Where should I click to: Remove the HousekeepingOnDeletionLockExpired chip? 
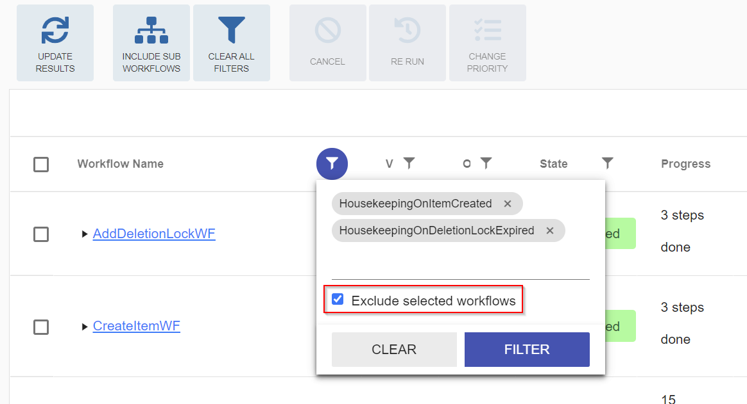[550, 230]
